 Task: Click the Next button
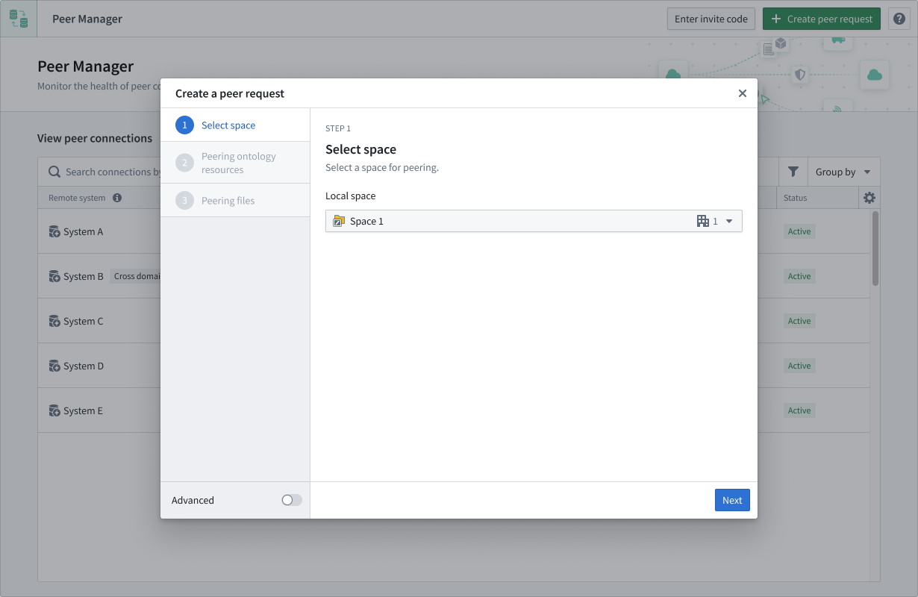click(x=732, y=500)
